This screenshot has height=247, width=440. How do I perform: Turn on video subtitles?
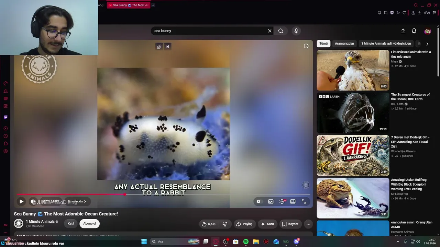pos(271,201)
